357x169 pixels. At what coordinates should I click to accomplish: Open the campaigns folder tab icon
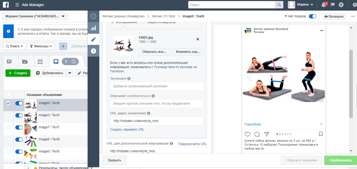click(25, 62)
